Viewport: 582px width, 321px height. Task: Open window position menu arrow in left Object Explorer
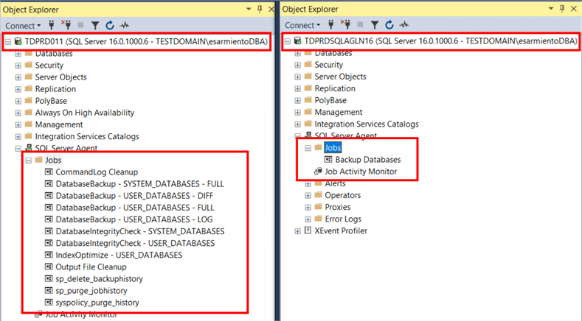pos(249,9)
